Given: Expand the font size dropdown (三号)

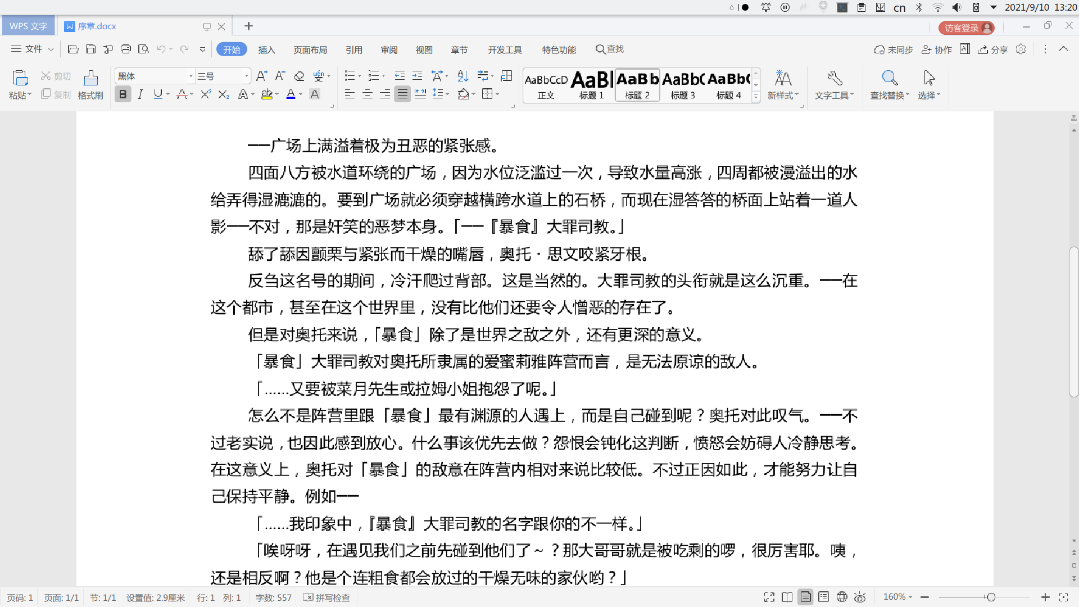Looking at the screenshot, I should (x=246, y=76).
